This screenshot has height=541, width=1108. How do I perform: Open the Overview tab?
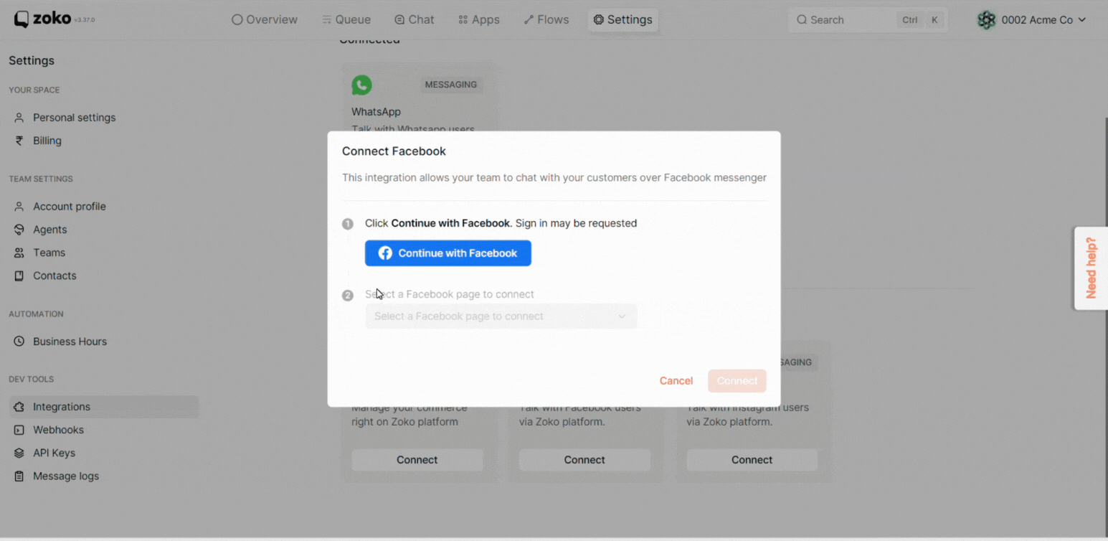[x=265, y=19]
